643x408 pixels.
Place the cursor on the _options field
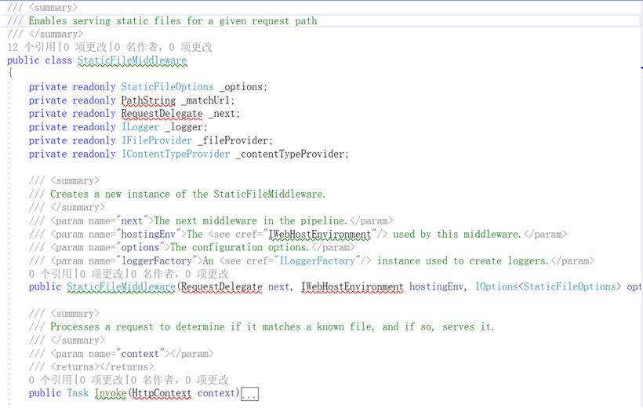(242, 87)
